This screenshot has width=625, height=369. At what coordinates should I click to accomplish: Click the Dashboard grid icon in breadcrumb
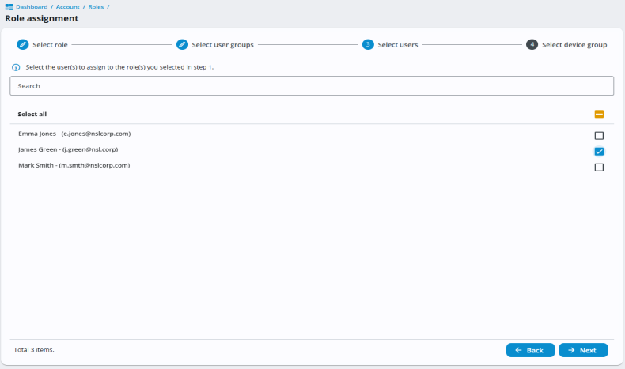9,7
